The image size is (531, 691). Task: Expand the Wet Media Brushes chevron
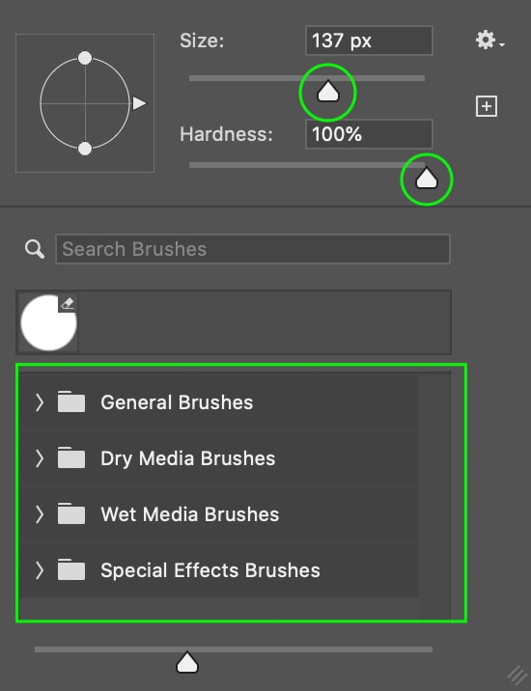point(40,513)
